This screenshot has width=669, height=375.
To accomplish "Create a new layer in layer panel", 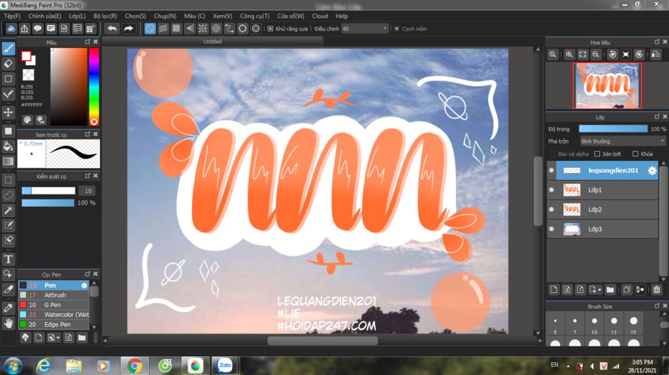I will pos(554,290).
